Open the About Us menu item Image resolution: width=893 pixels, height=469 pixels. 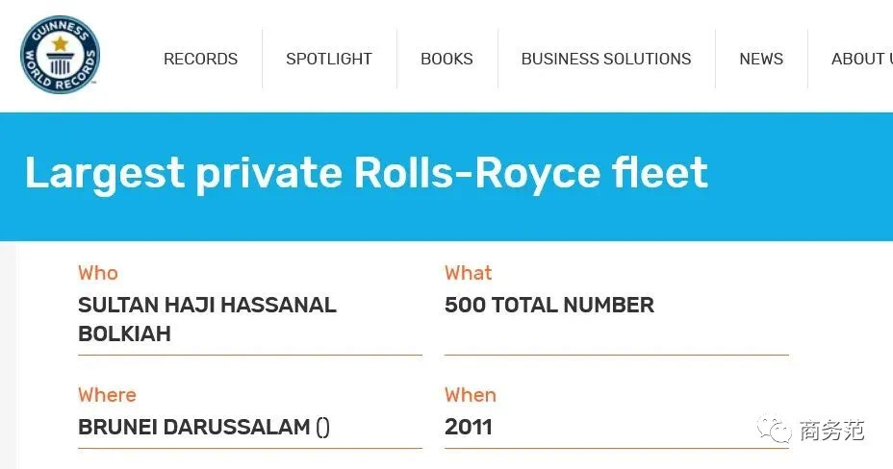pyautogui.click(x=860, y=59)
